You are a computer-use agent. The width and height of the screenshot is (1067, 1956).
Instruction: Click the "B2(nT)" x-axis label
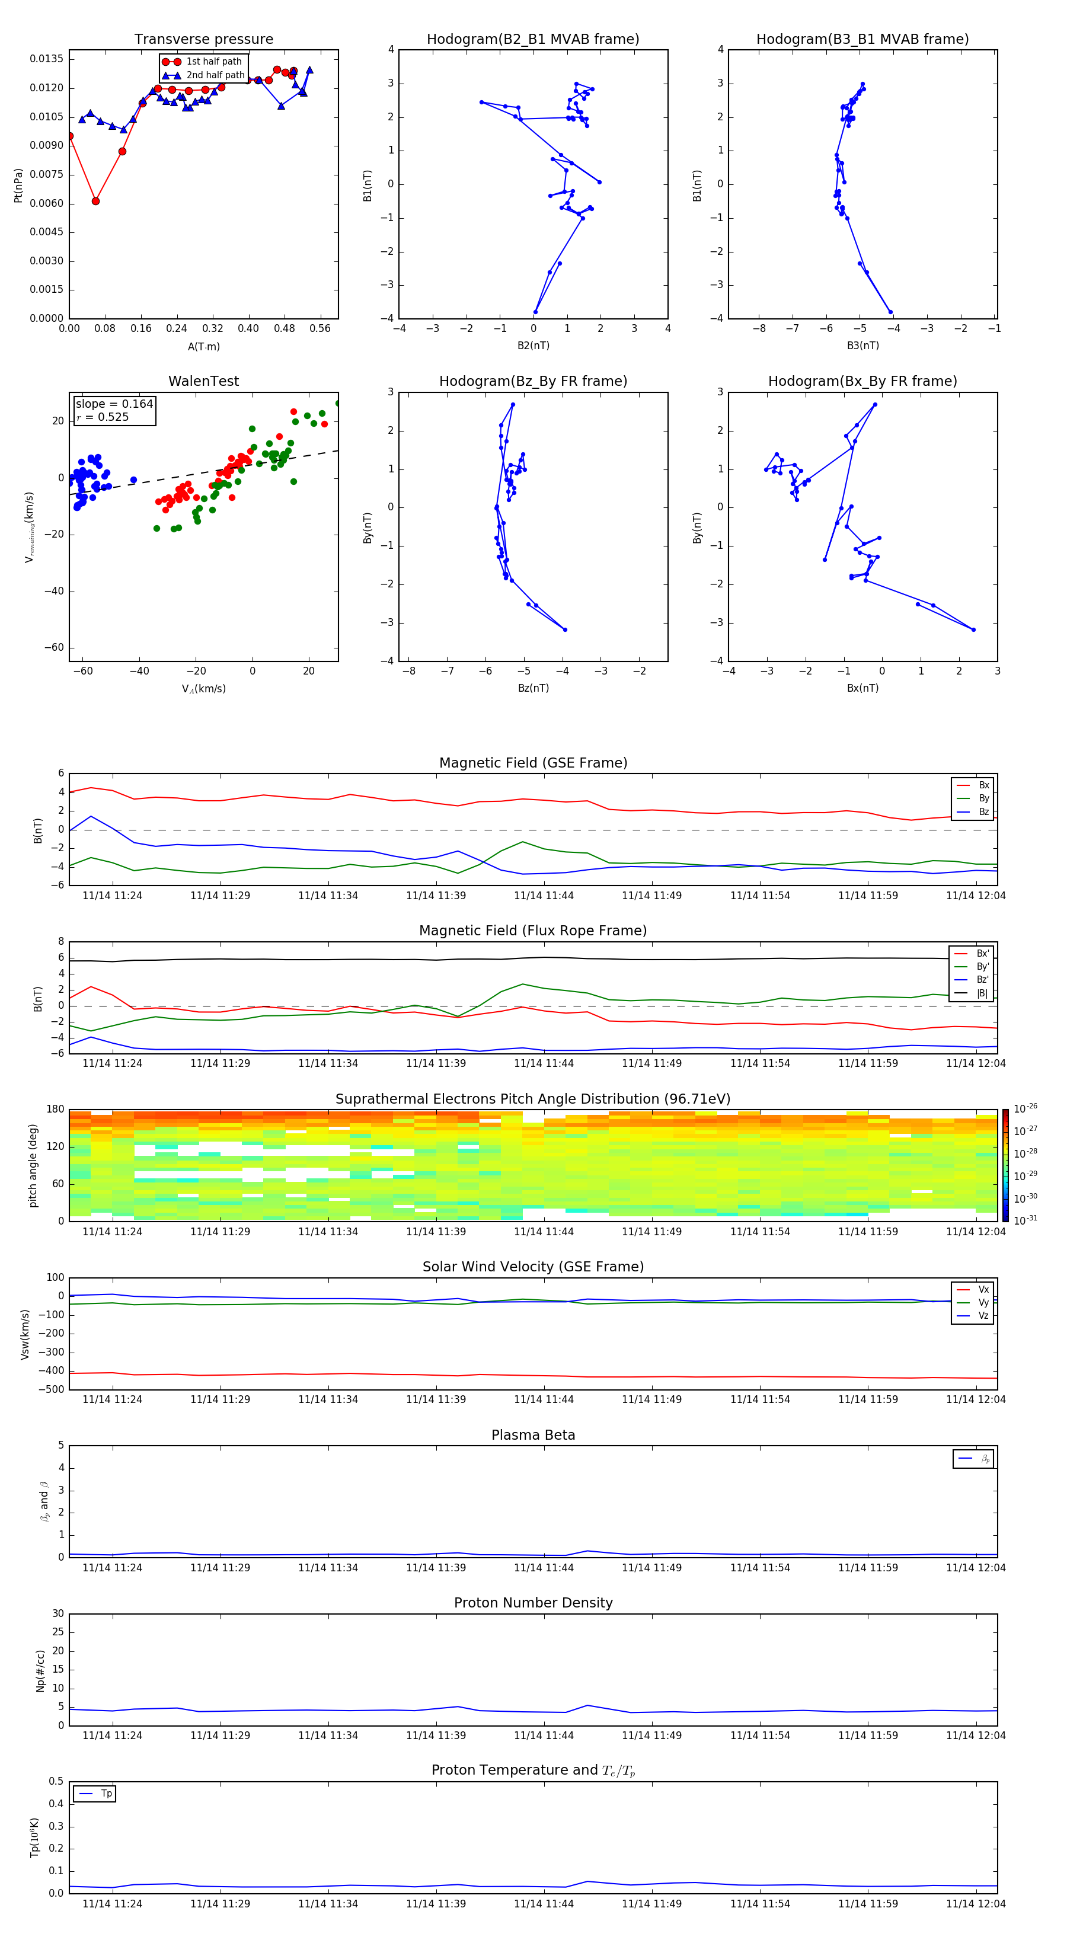point(533,346)
